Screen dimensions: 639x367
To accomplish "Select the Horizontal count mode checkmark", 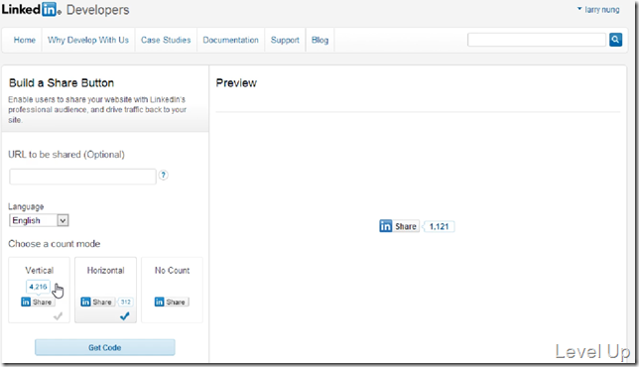I will point(125,316).
